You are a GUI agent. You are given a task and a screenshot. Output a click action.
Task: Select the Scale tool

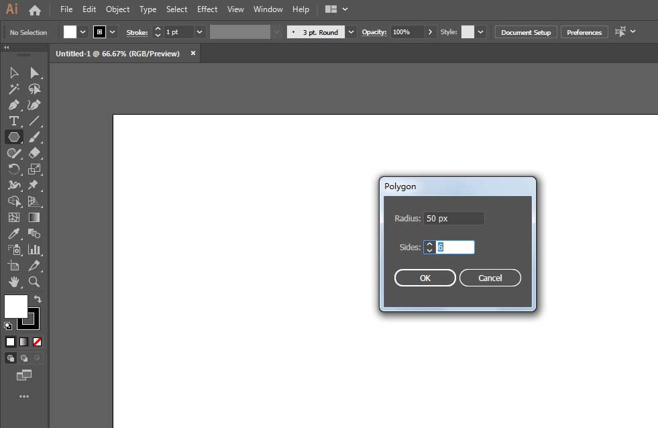coord(34,169)
